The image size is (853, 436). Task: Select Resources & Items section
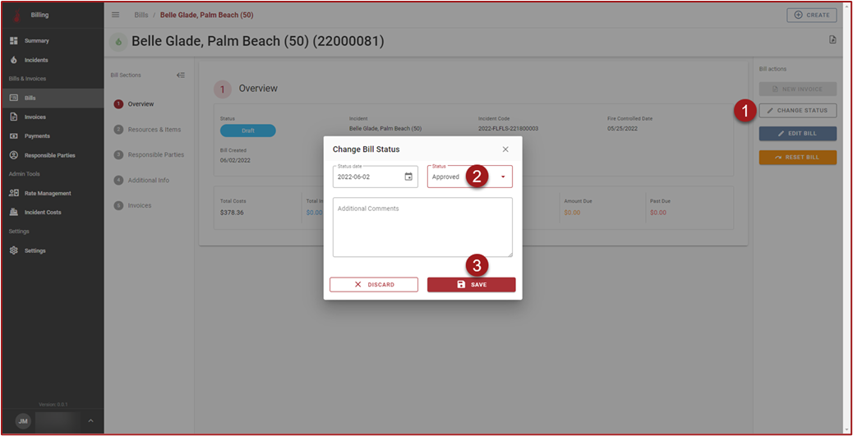(154, 130)
